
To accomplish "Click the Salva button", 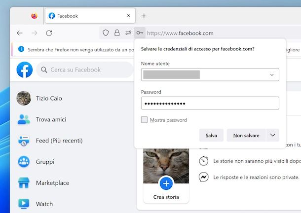I will coord(211,135).
